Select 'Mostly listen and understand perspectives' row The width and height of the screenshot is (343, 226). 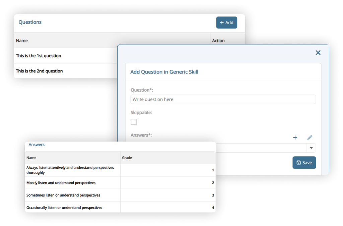pos(61,183)
